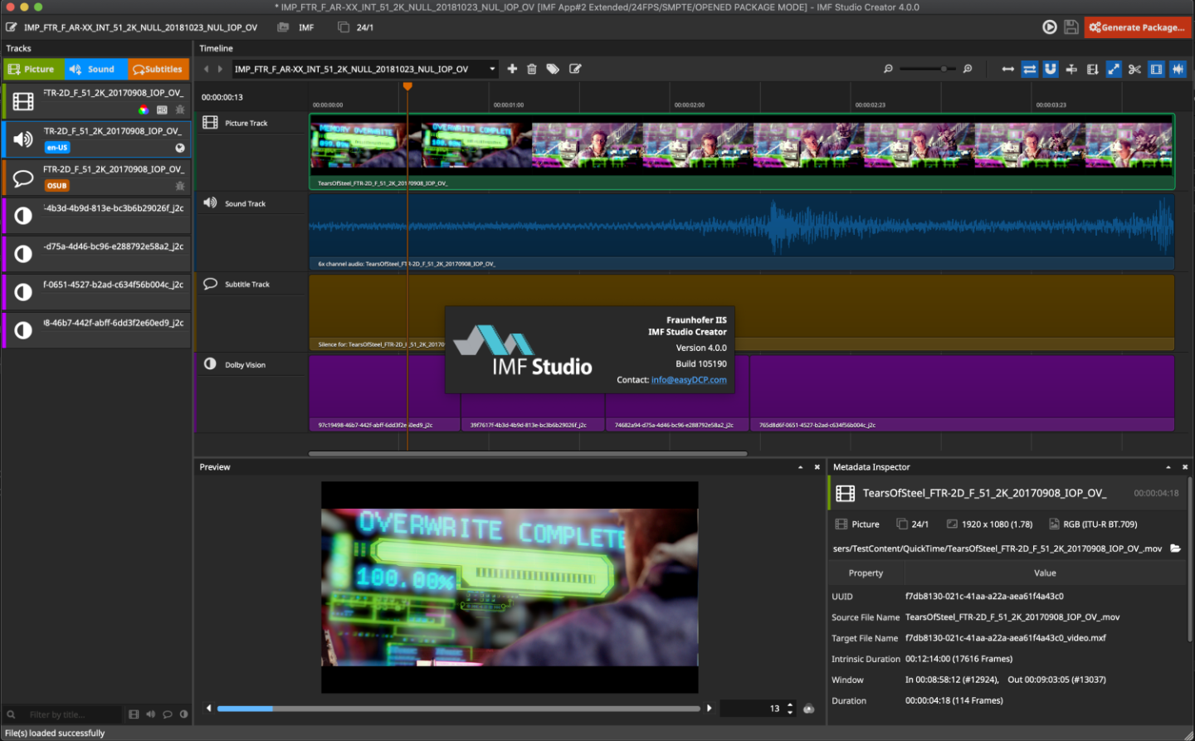Click the timeline zoom slider handle
The height and width of the screenshot is (741, 1195).
944,69
